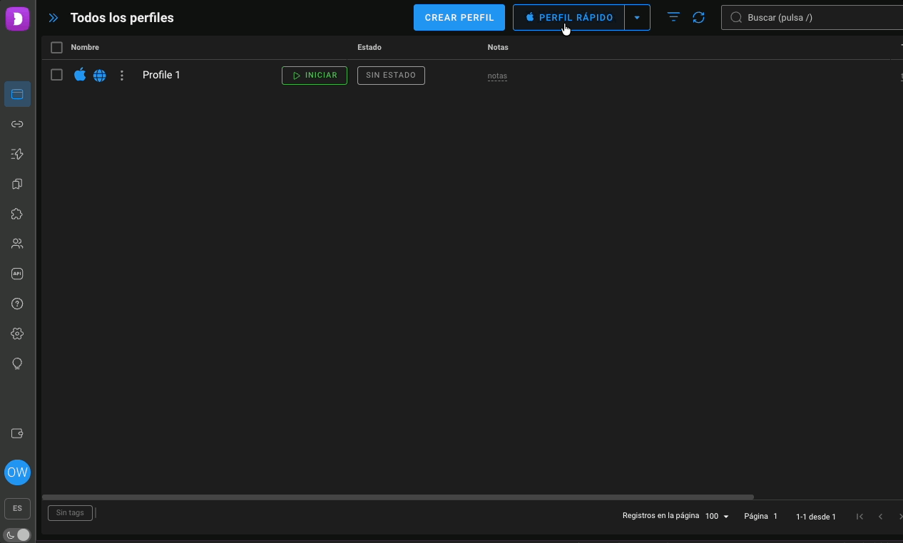
Task: Open the automation scripts sidebar icon
Action: [17, 154]
